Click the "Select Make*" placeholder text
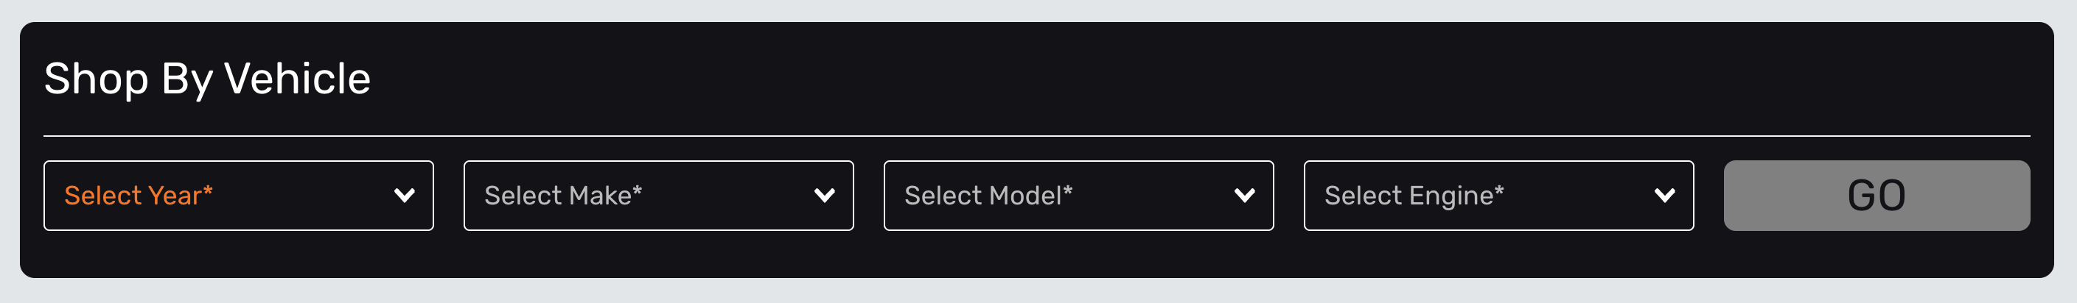Viewport: 2077px width, 303px height. tap(563, 196)
